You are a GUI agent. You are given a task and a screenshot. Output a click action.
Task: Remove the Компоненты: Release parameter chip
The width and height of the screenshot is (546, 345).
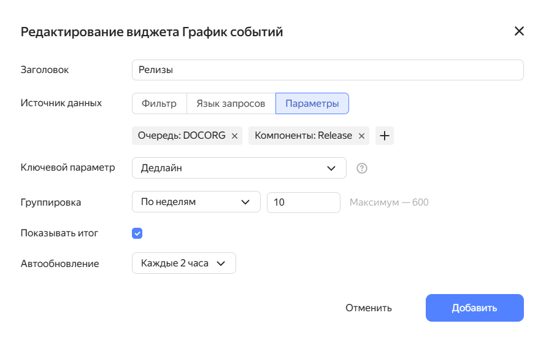coord(361,136)
